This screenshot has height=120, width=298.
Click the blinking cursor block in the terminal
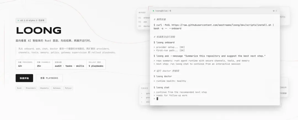(x=157, y=98)
